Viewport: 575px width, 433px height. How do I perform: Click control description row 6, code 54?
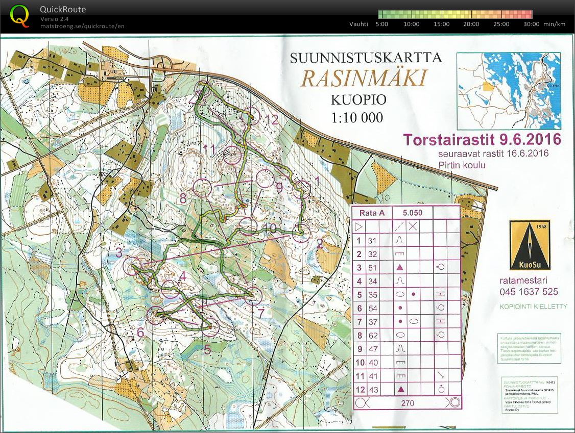(372, 308)
